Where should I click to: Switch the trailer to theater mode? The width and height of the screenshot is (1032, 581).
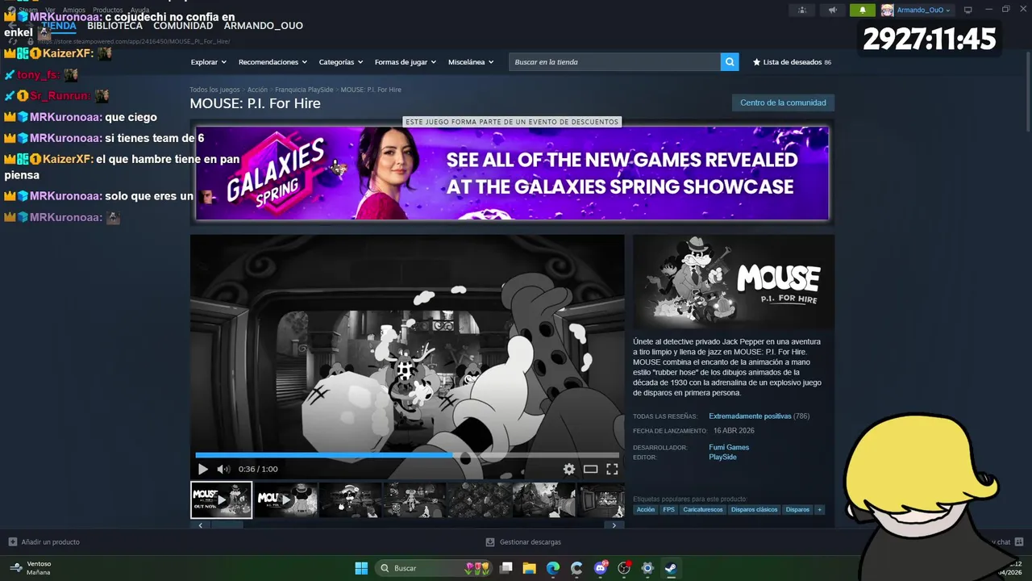click(x=590, y=469)
